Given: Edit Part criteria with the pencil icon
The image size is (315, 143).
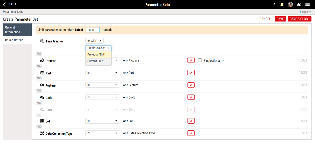Looking at the screenshot, I should coord(191,73).
